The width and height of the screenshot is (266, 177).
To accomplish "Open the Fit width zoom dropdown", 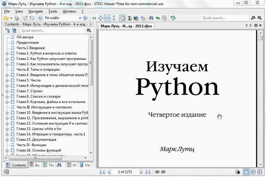I will (80, 18).
